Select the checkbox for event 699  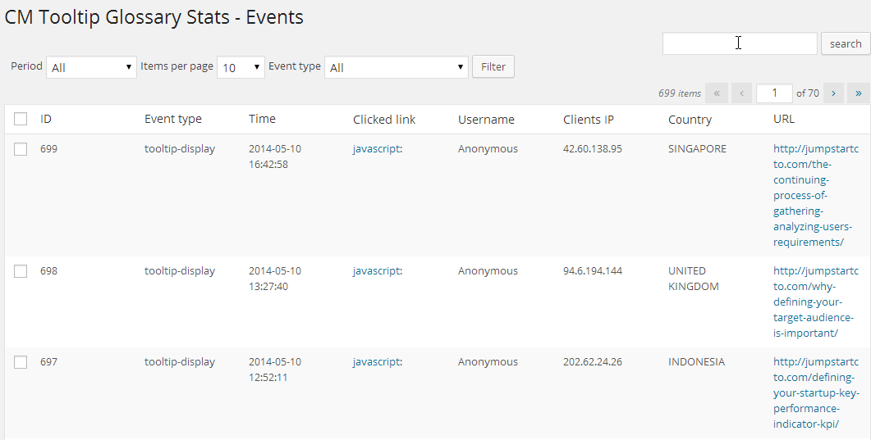[21, 149]
